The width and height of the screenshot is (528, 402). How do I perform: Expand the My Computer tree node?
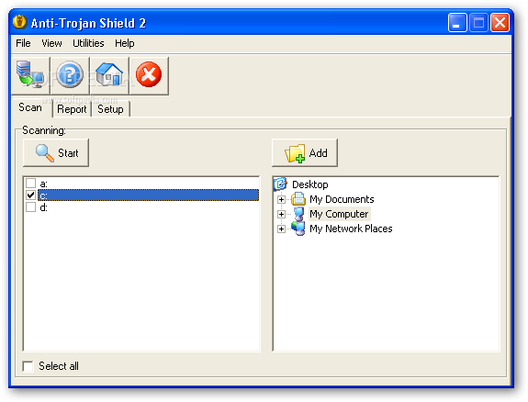(281, 214)
